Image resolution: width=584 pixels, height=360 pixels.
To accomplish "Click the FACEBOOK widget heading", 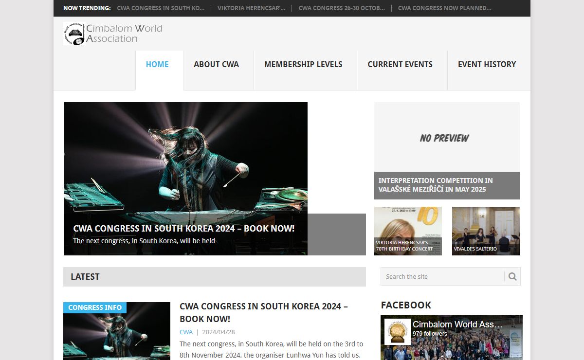I will (406, 305).
